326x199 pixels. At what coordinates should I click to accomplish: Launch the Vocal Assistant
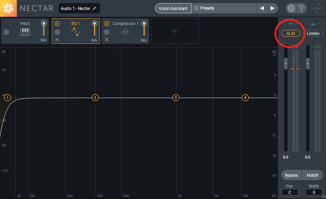173,8
